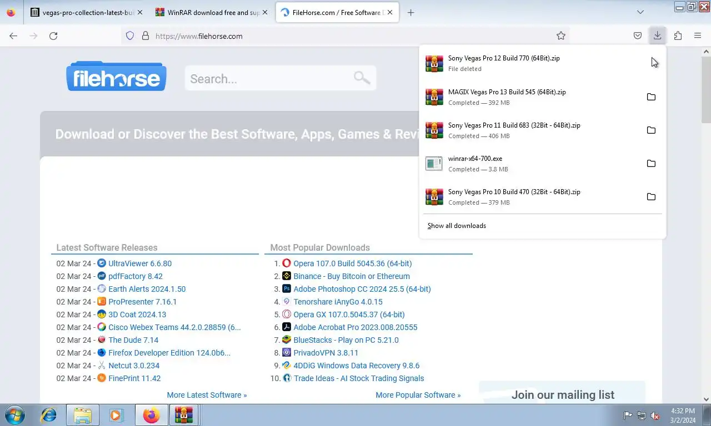Open the pdfFactory 8.42 link
711x426 pixels.
coord(136,276)
